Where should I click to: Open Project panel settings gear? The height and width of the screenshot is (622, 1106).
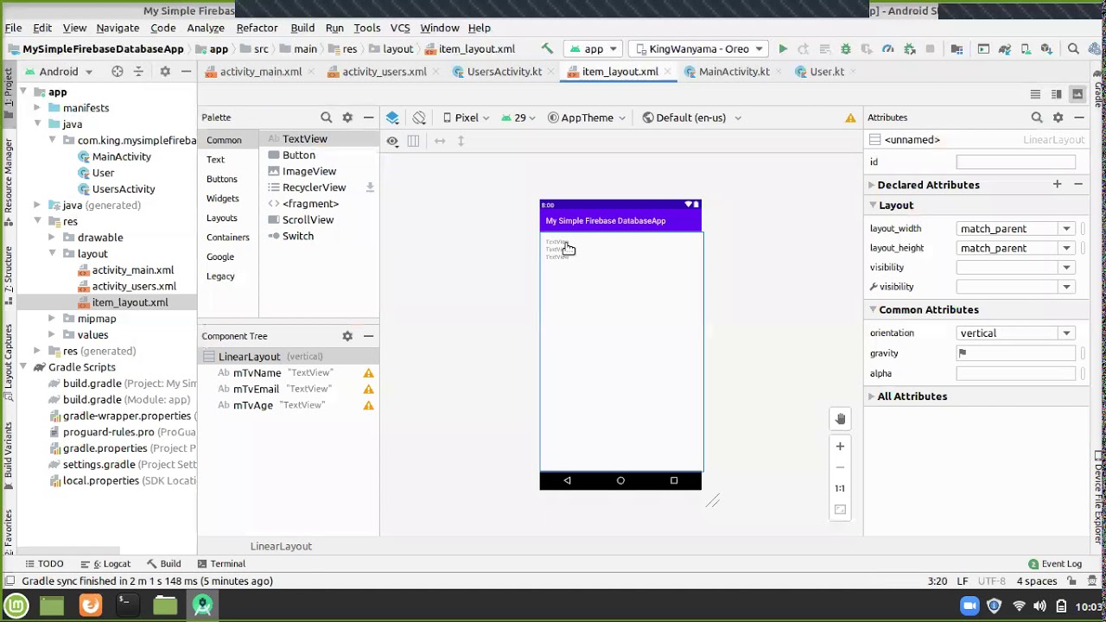tap(165, 72)
